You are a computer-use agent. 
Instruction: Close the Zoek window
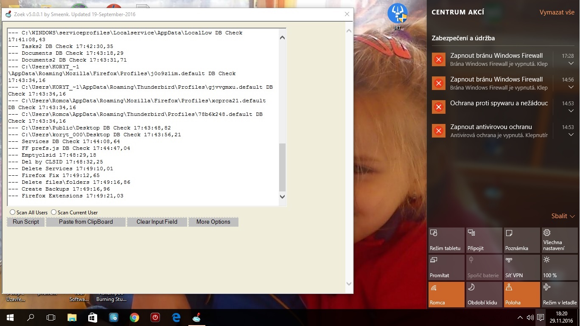(347, 14)
